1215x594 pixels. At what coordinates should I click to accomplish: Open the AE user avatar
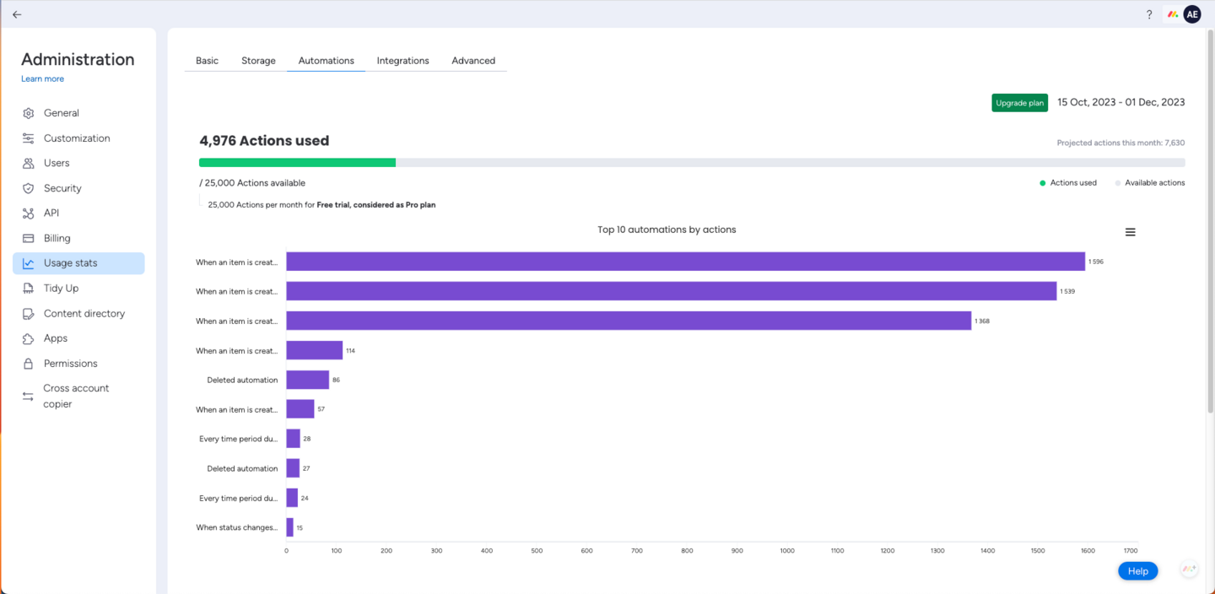pos(1192,14)
